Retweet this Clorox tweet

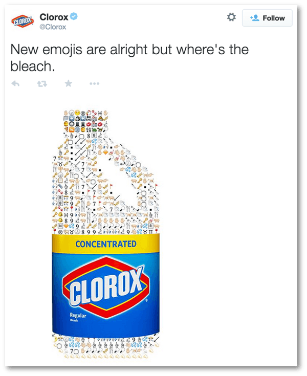pos(42,84)
